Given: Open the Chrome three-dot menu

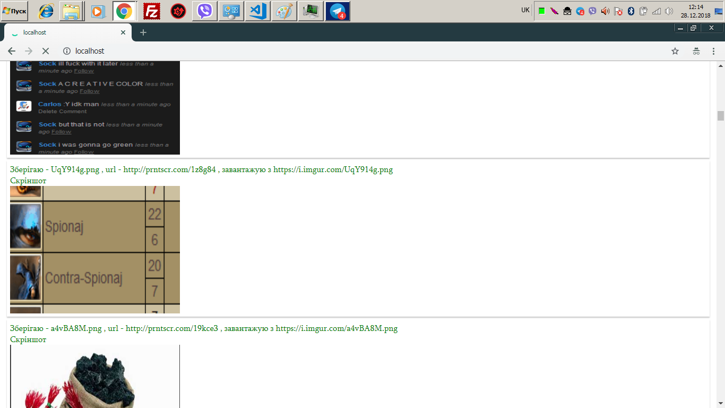Looking at the screenshot, I should (713, 51).
